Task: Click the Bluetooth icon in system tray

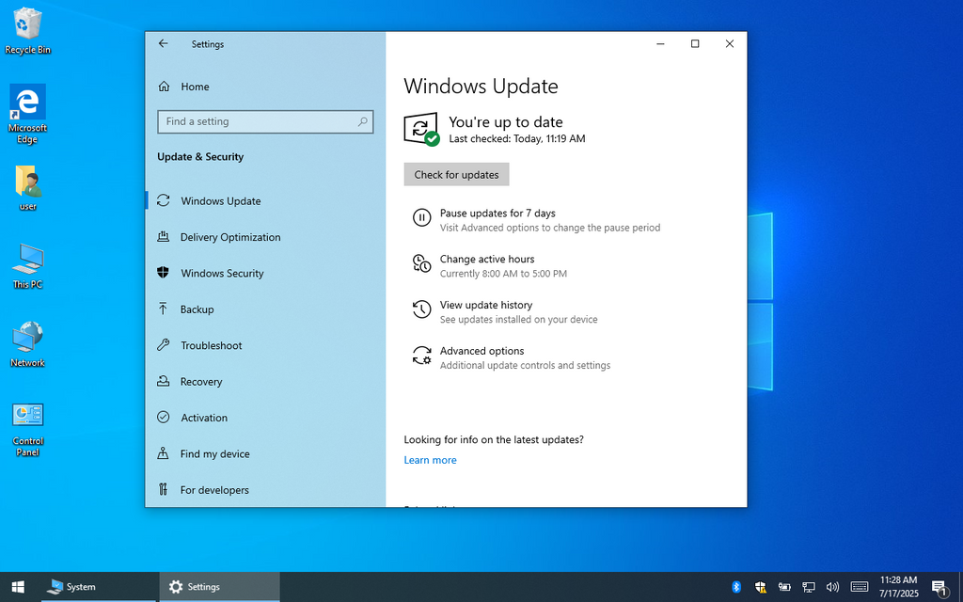Action: click(736, 587)
